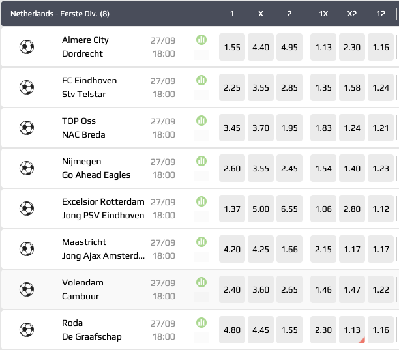Screen dimensions: 399x350
Task: Show stats chart for Volendam vs Cambuur
Action: (201, 282)
